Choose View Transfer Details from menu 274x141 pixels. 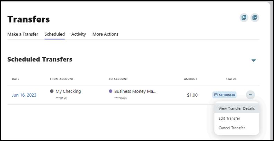[237, 108]
